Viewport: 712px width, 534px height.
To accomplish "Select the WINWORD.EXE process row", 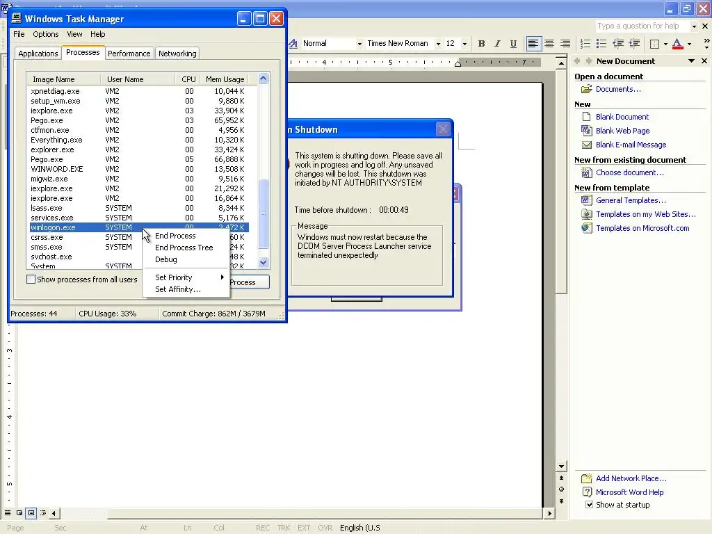I will pyautogui.click(x=138, y=169).
